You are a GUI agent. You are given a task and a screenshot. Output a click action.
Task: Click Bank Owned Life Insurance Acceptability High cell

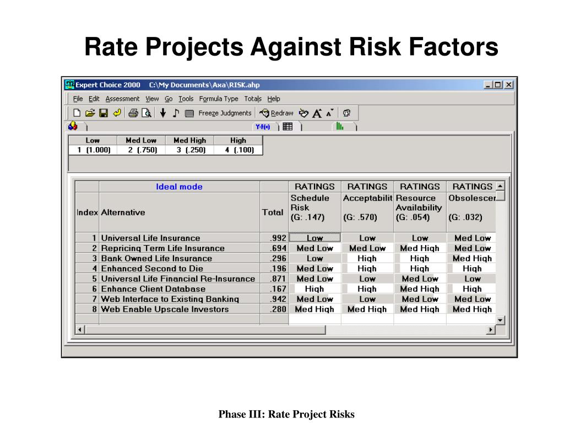click(367, 258)
